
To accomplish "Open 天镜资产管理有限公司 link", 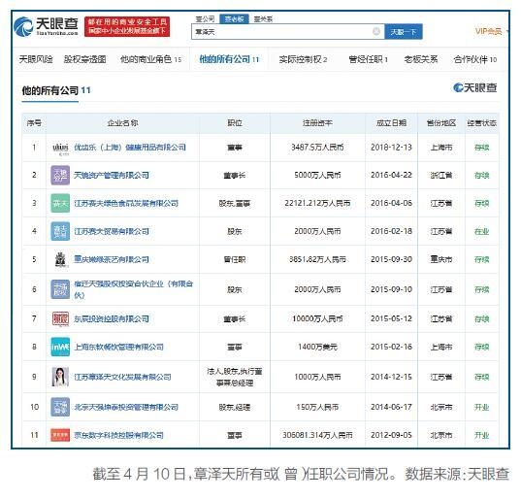I will coord(112,175).
